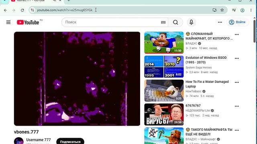Click the browser forward arrow
The image size is (257, 144).
click(x=14, y=10)
